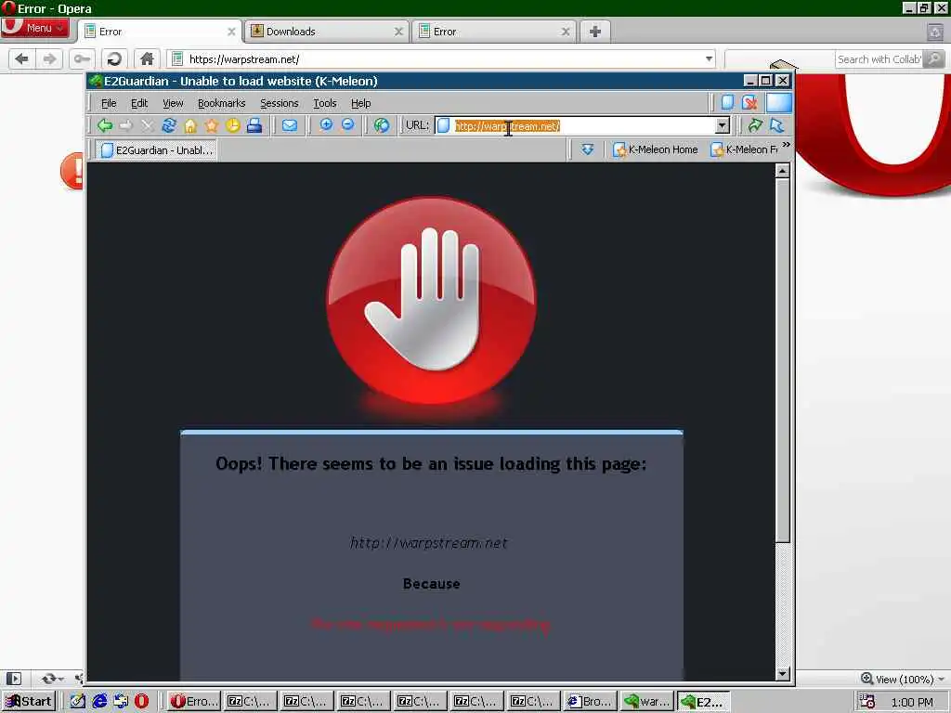This screenshot has height=713, width=951.
Task: Close tab icon with red X in K-Meleon
Action: point(749,102)
